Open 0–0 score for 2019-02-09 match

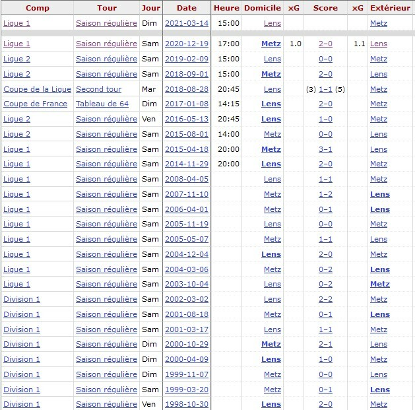point(325,59)
